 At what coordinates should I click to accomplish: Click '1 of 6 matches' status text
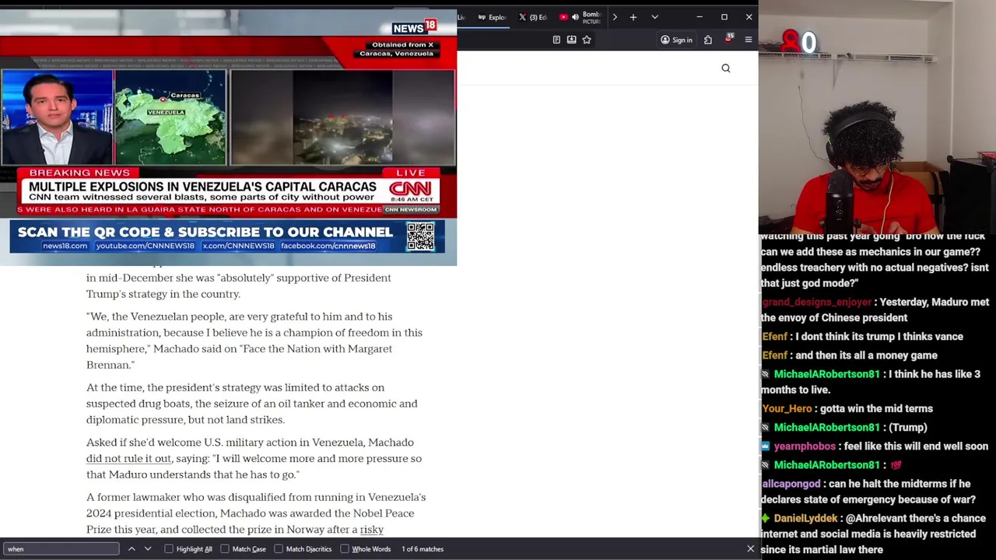(423, 549)
